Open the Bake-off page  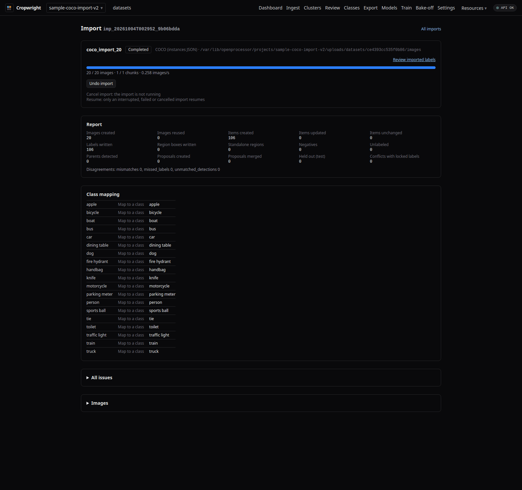click(x=424, y=8)
